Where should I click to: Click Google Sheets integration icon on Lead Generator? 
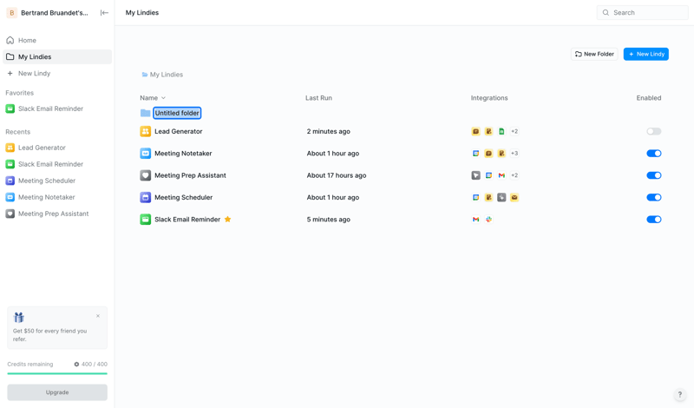(501, 131)
